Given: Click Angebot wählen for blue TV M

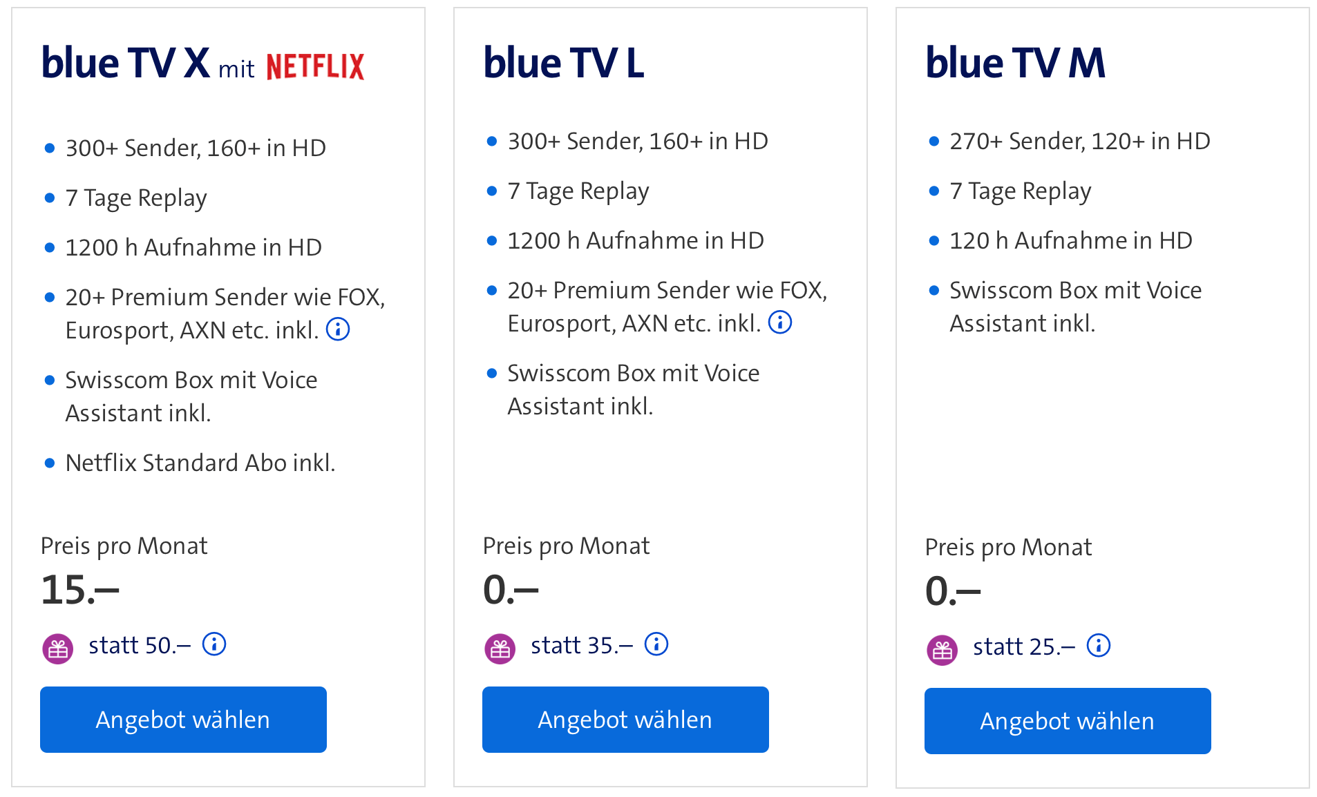Looking at the screenshot, I should tap(1067, 720).
